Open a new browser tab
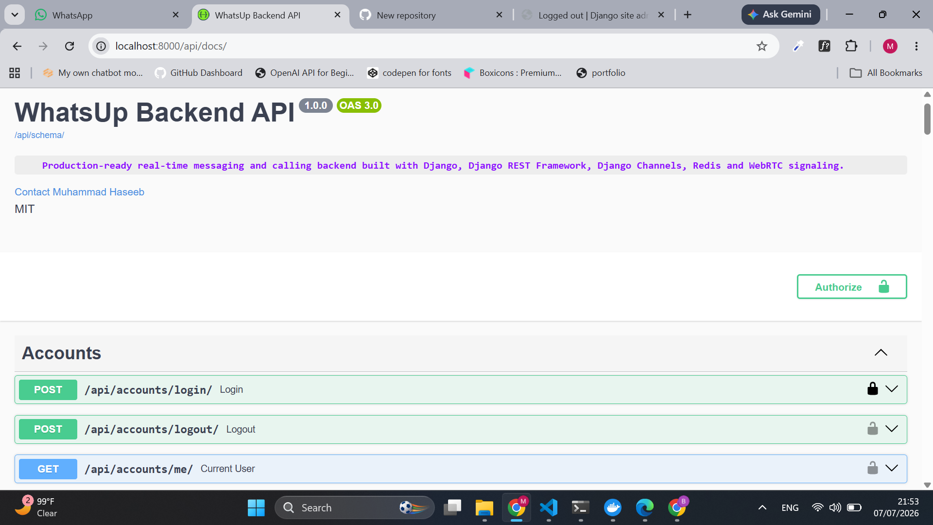The width and height of the screenshot is (933, 525). tap(688, 15)
